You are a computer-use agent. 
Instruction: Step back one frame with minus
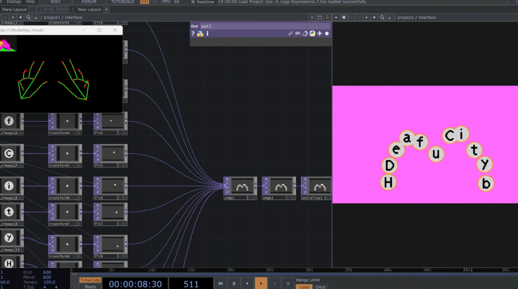[x=274, y=283]
